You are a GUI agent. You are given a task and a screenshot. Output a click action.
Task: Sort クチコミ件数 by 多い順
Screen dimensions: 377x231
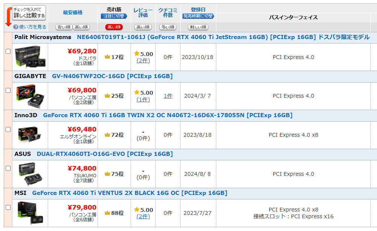(168, 27)
